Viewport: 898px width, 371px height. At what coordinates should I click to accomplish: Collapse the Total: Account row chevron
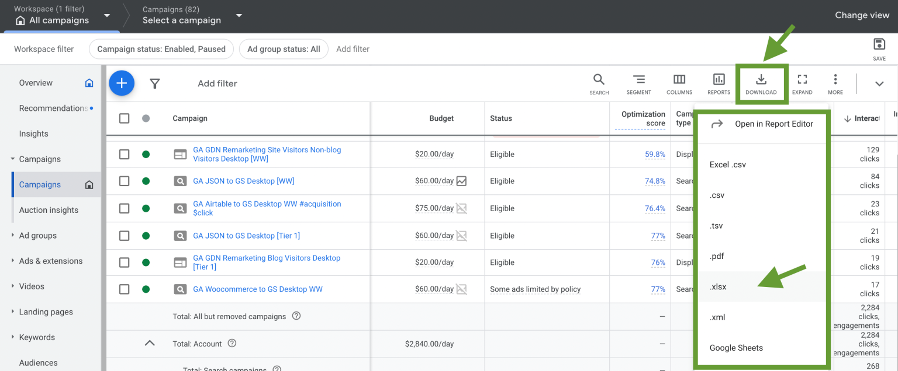coord(150,344)
